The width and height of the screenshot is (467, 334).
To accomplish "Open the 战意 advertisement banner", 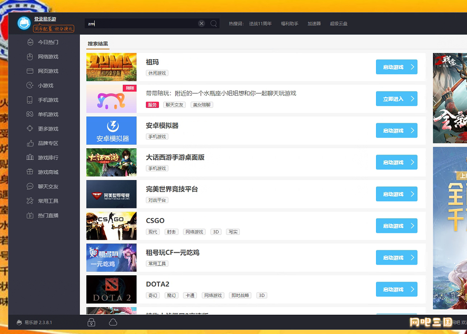I will click(450, 98).
